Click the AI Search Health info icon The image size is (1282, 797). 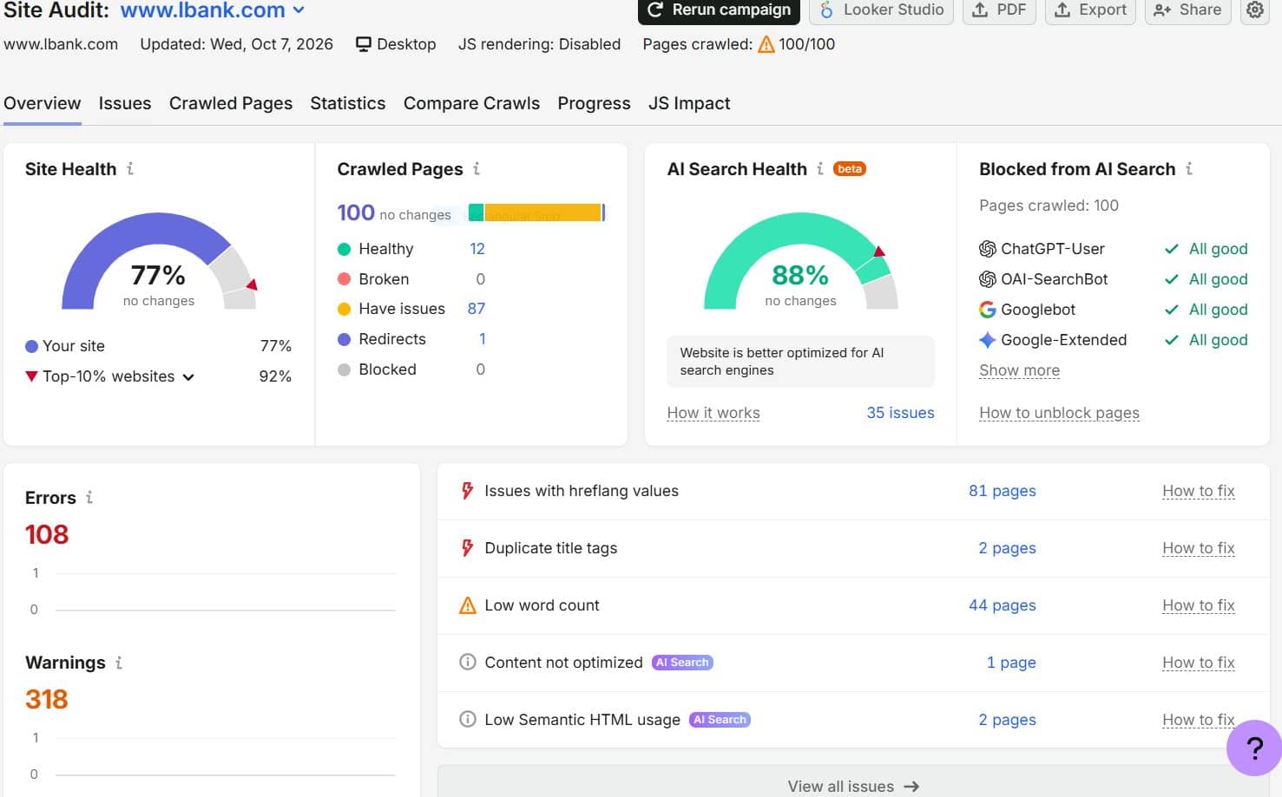820,168
